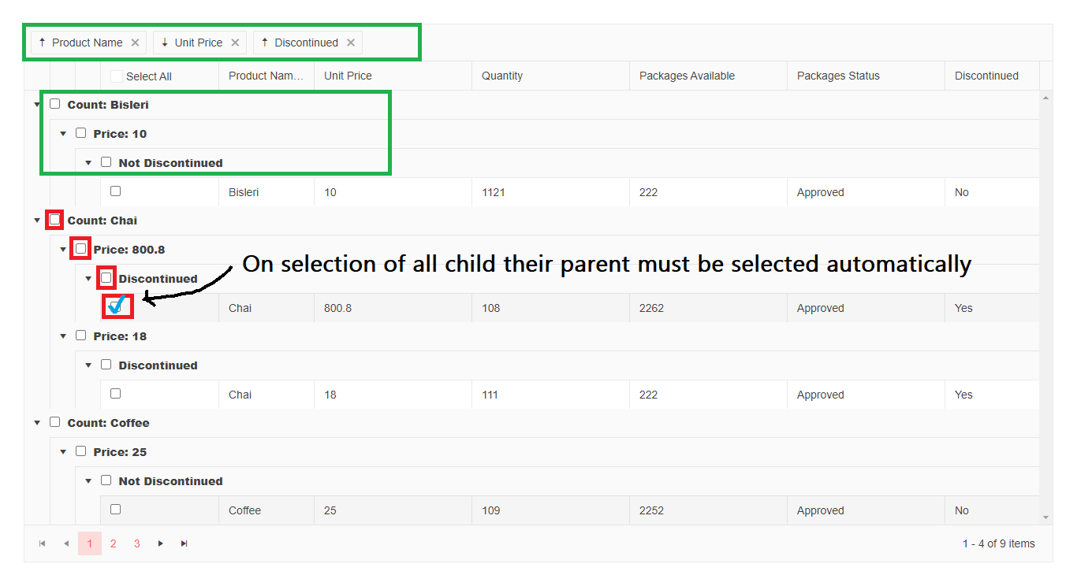1077x586 pixels.
Task: Tick the Count: Chai group checkbox
Action: click(54, 220)
